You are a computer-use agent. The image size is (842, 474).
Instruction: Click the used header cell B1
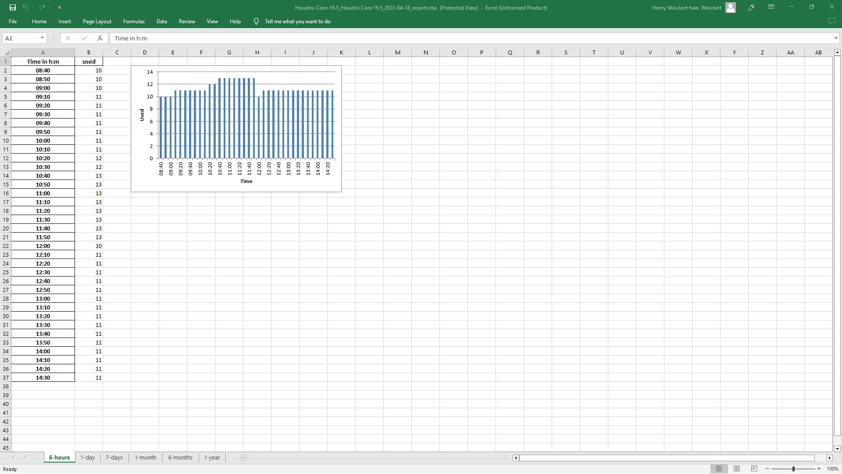[89, 61]
